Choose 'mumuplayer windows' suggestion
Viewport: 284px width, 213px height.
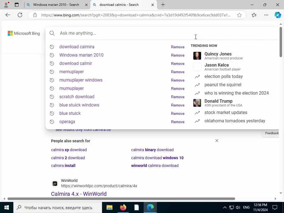81,80
